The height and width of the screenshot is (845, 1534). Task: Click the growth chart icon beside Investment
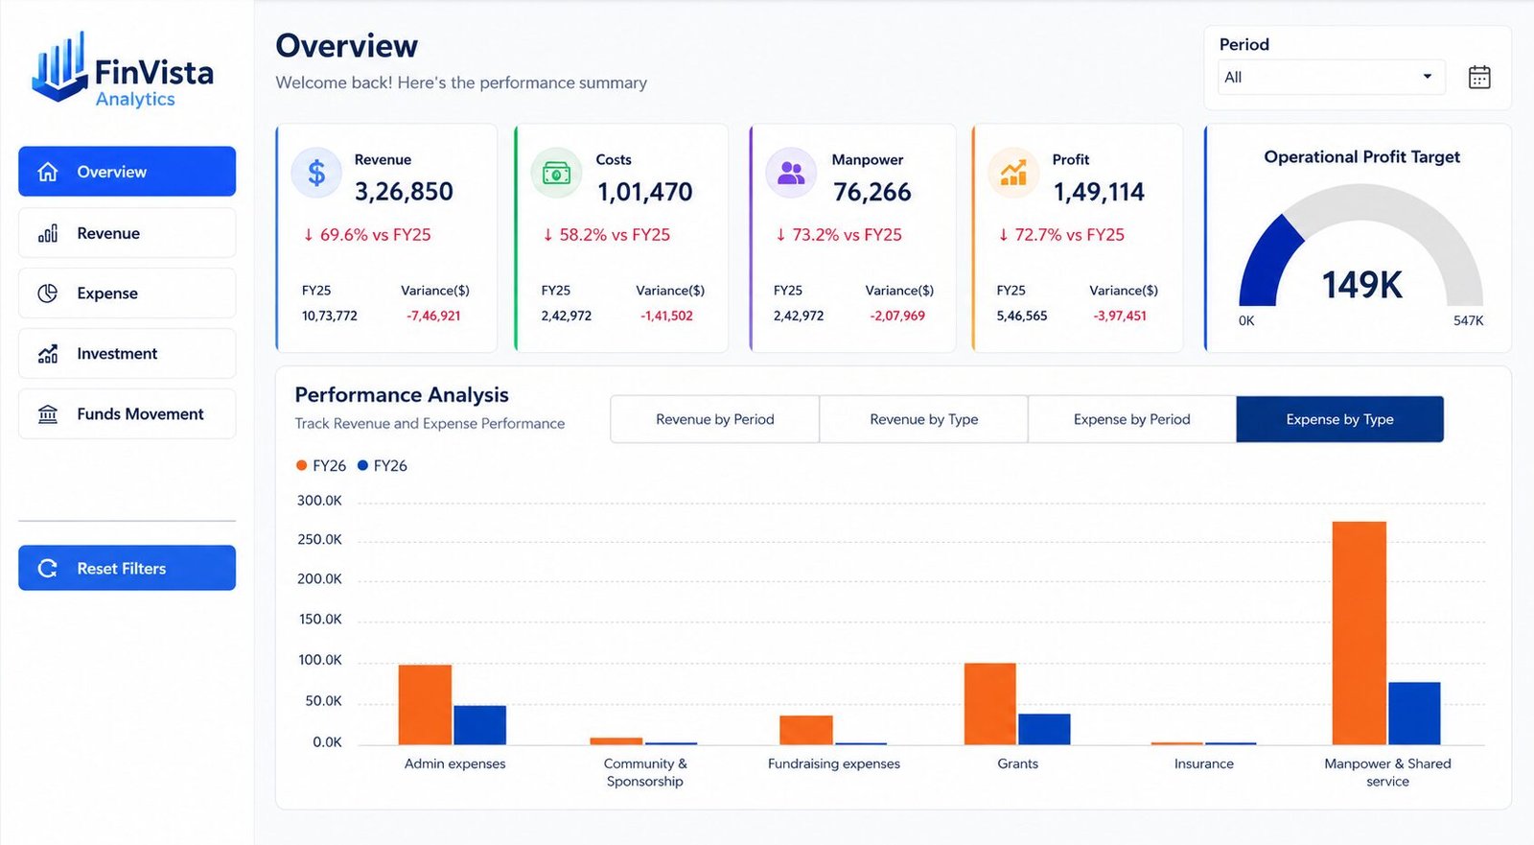(48, 354)
